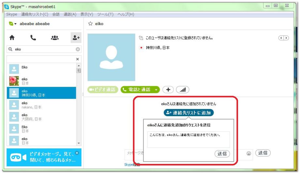The width and height of the screenshot is (300, 175).
Task: Go to previous profile arrow
Action: point(281,38)
